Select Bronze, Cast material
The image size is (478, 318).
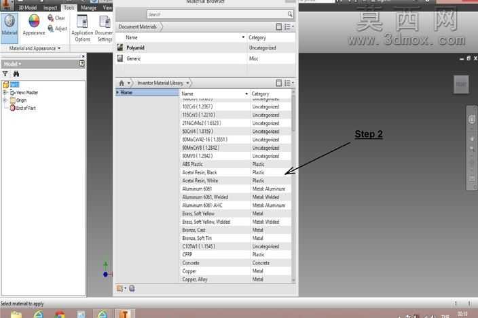236,230
